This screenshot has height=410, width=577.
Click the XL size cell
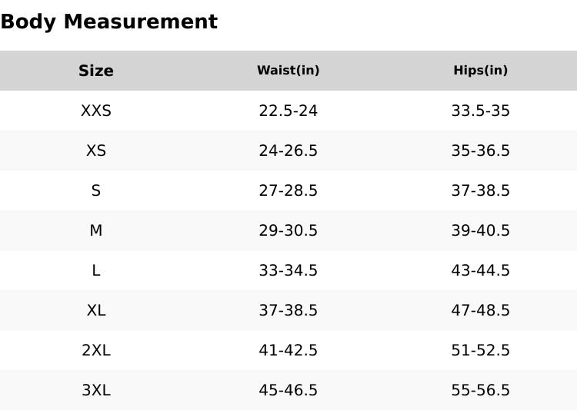tap(96, 310)
